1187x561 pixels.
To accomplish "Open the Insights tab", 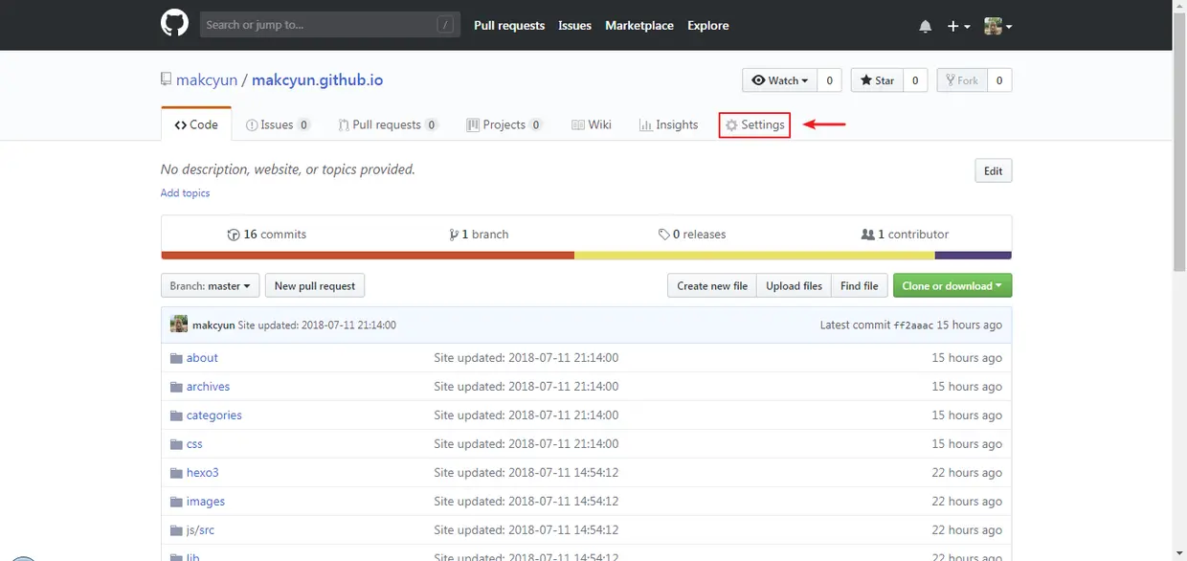I will pyautogui.click(x=668, y=124).
